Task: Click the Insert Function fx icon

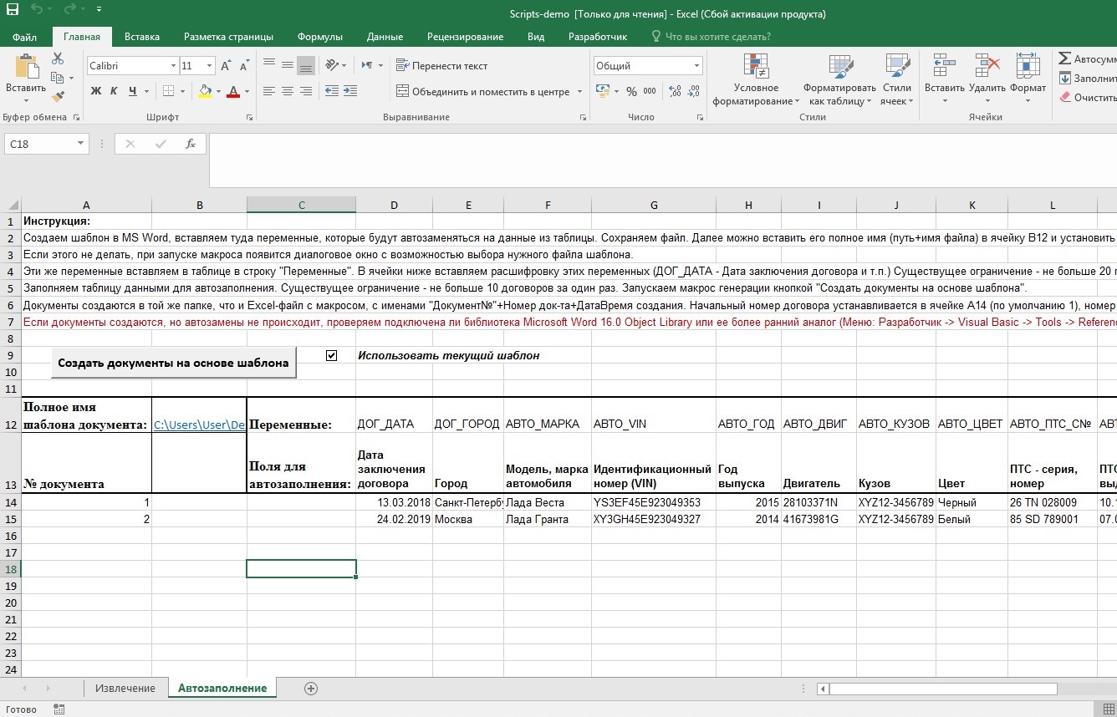Action: [191, 144]
